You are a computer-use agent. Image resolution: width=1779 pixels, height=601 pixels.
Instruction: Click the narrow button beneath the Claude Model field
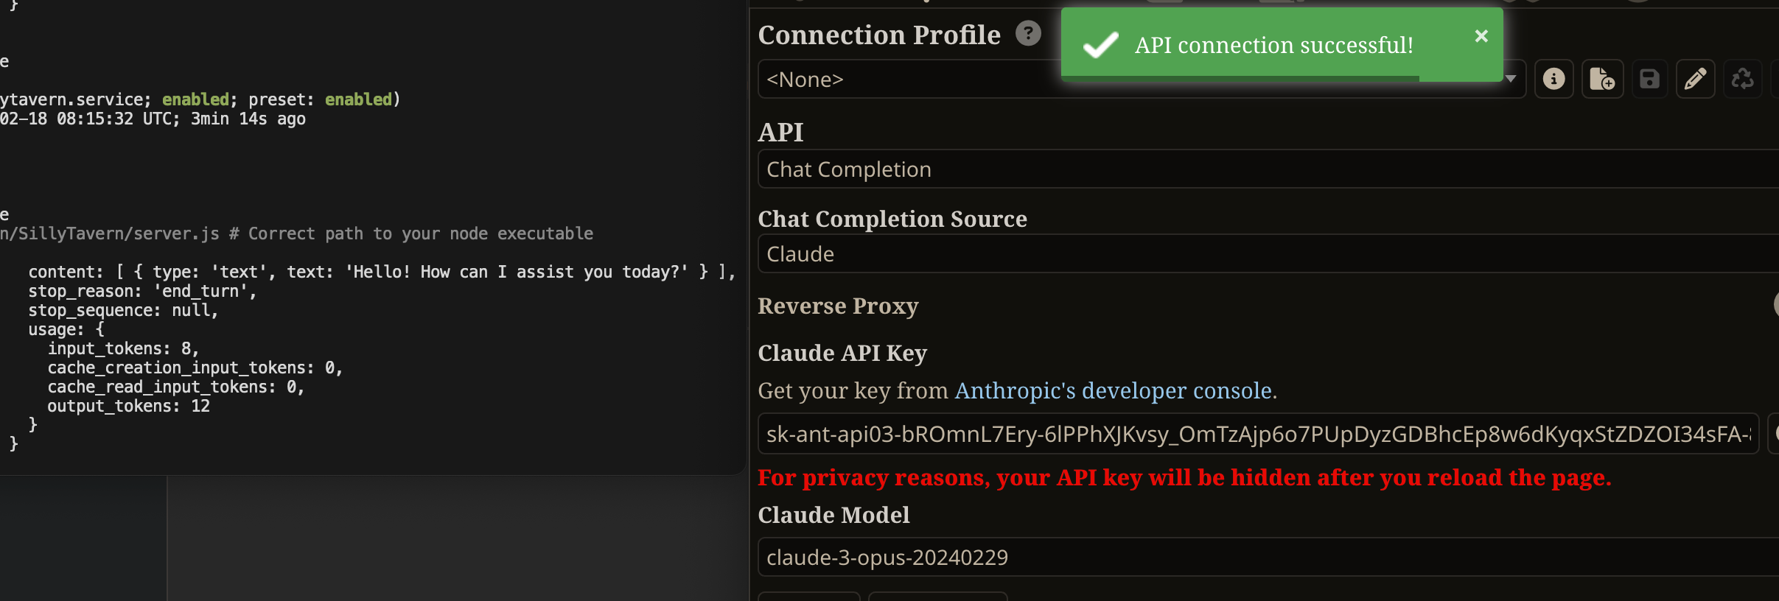click(809, 597)
